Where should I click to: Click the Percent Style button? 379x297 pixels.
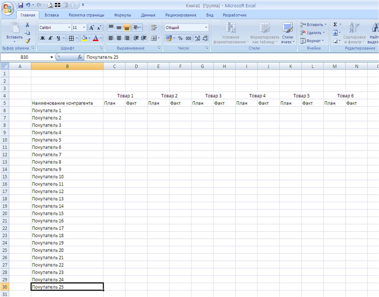(x=180, y=38)
